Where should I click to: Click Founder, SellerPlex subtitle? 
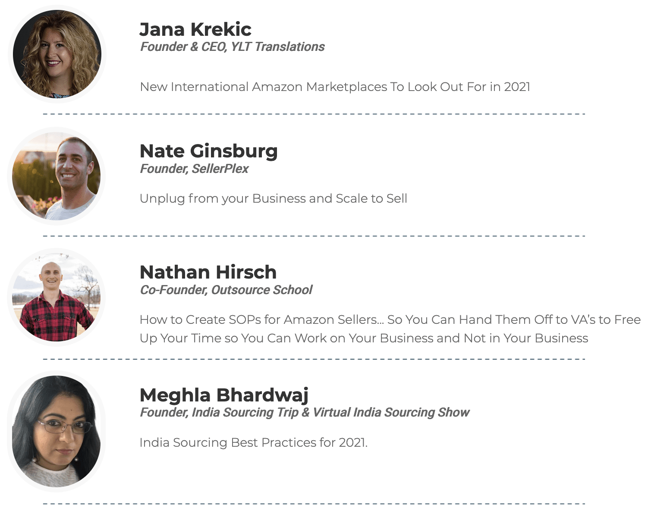(x=194, y=169)
